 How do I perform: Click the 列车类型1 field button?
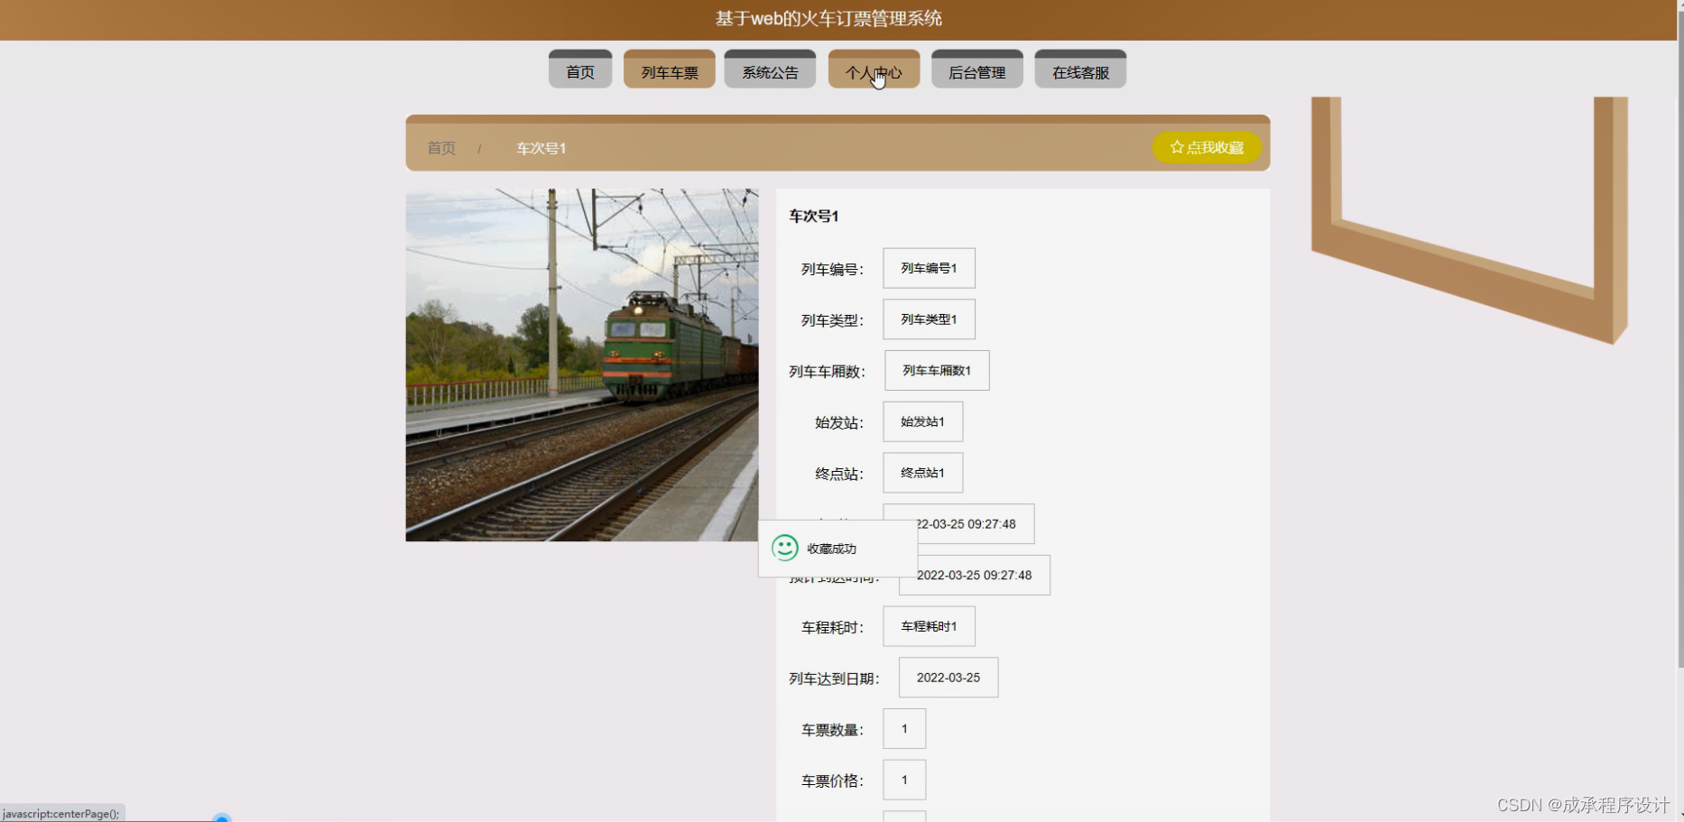(x=930, y=319)
